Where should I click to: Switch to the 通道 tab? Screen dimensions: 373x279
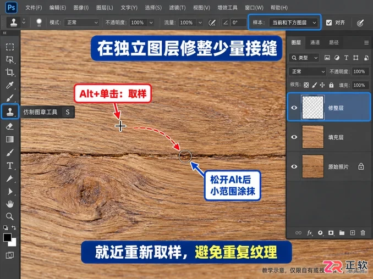(x=315, y=42)
